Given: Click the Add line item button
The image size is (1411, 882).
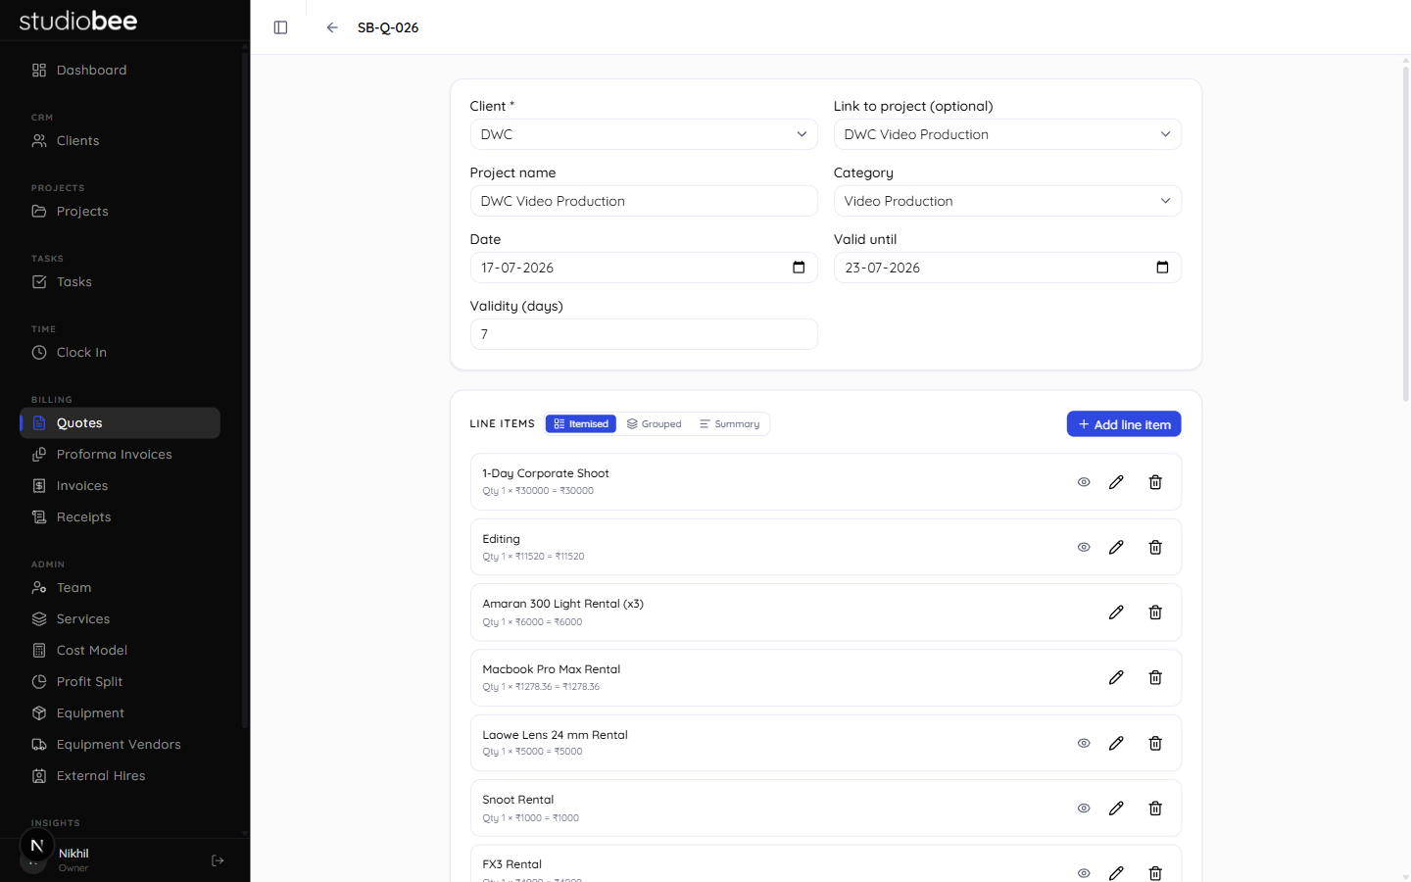Looking at the screenshot, I should click(1124, 424).
